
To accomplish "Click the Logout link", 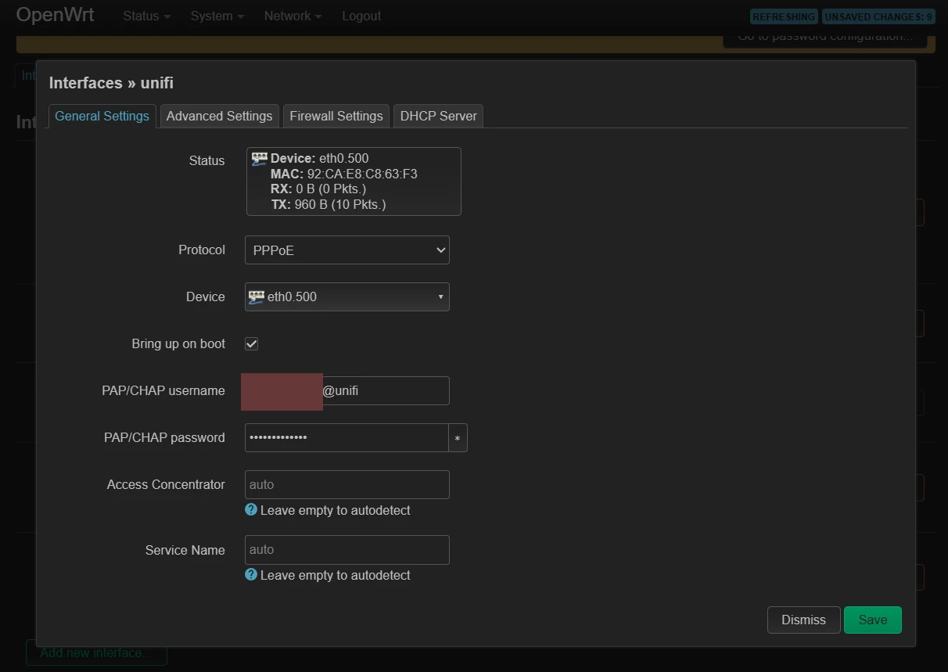I will (x=361, y=16).
